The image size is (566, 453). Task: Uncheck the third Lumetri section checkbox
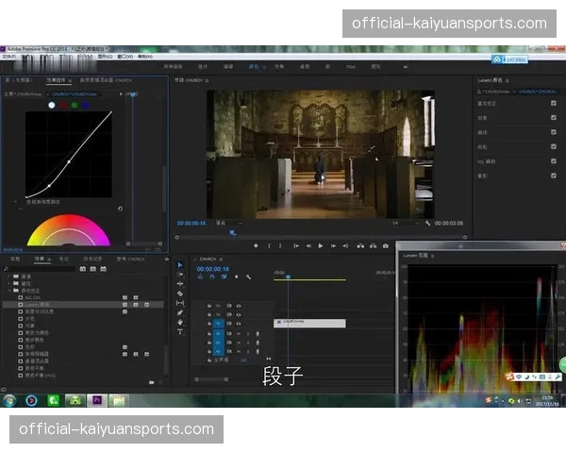[554, 132]
